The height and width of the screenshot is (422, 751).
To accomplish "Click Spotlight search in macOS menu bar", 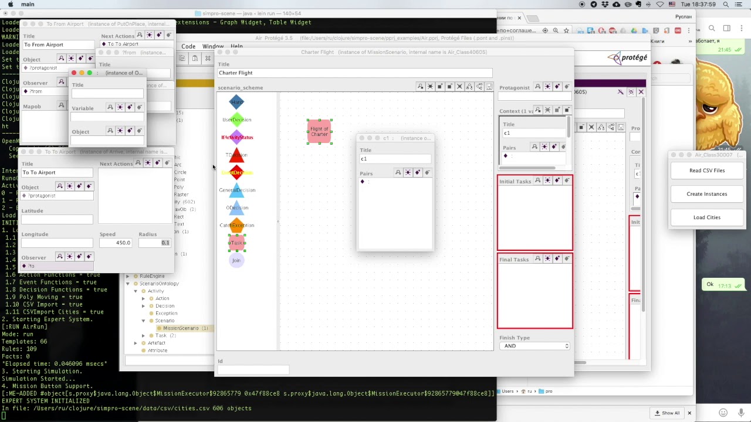I will tap(726, 4).
